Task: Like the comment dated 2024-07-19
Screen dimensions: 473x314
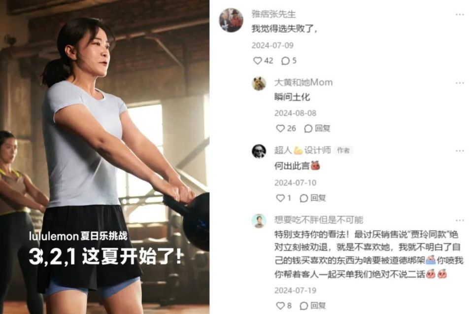Action: (284, 306)
